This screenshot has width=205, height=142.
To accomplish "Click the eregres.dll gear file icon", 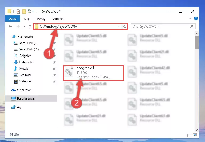I will pyautogui.click(x=69, y=72).
